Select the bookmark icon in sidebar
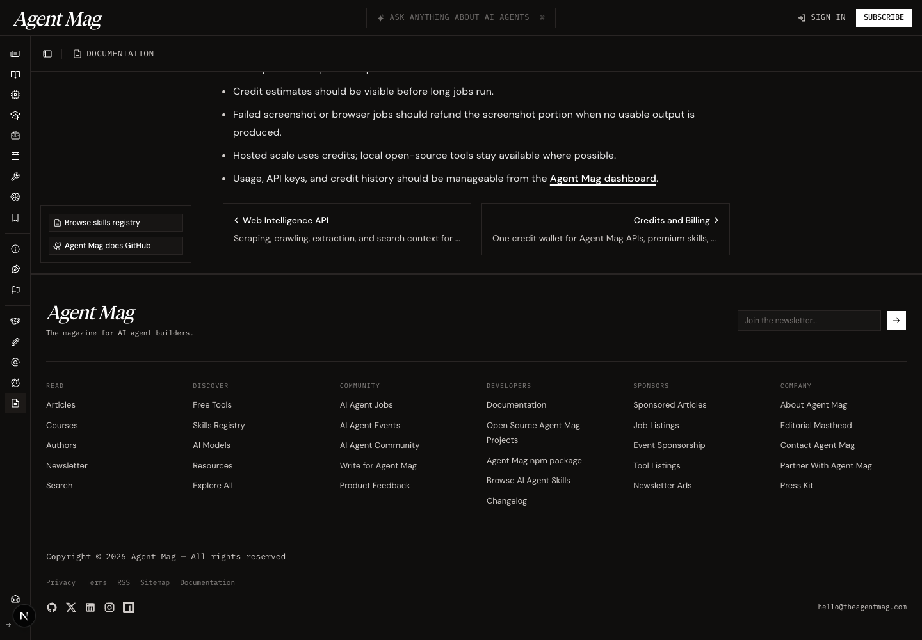This screenshot has height=640, width=922. [x=15, y=218]
